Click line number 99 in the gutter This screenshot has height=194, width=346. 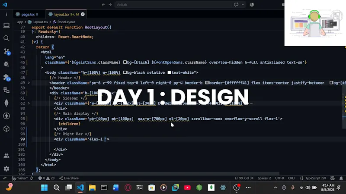23,139
